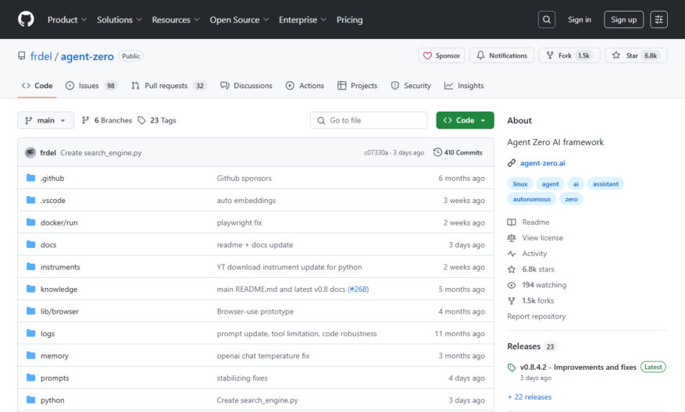685x412 pixels.
Task: Click the book icon beside Readme
Action: (512, 222)
